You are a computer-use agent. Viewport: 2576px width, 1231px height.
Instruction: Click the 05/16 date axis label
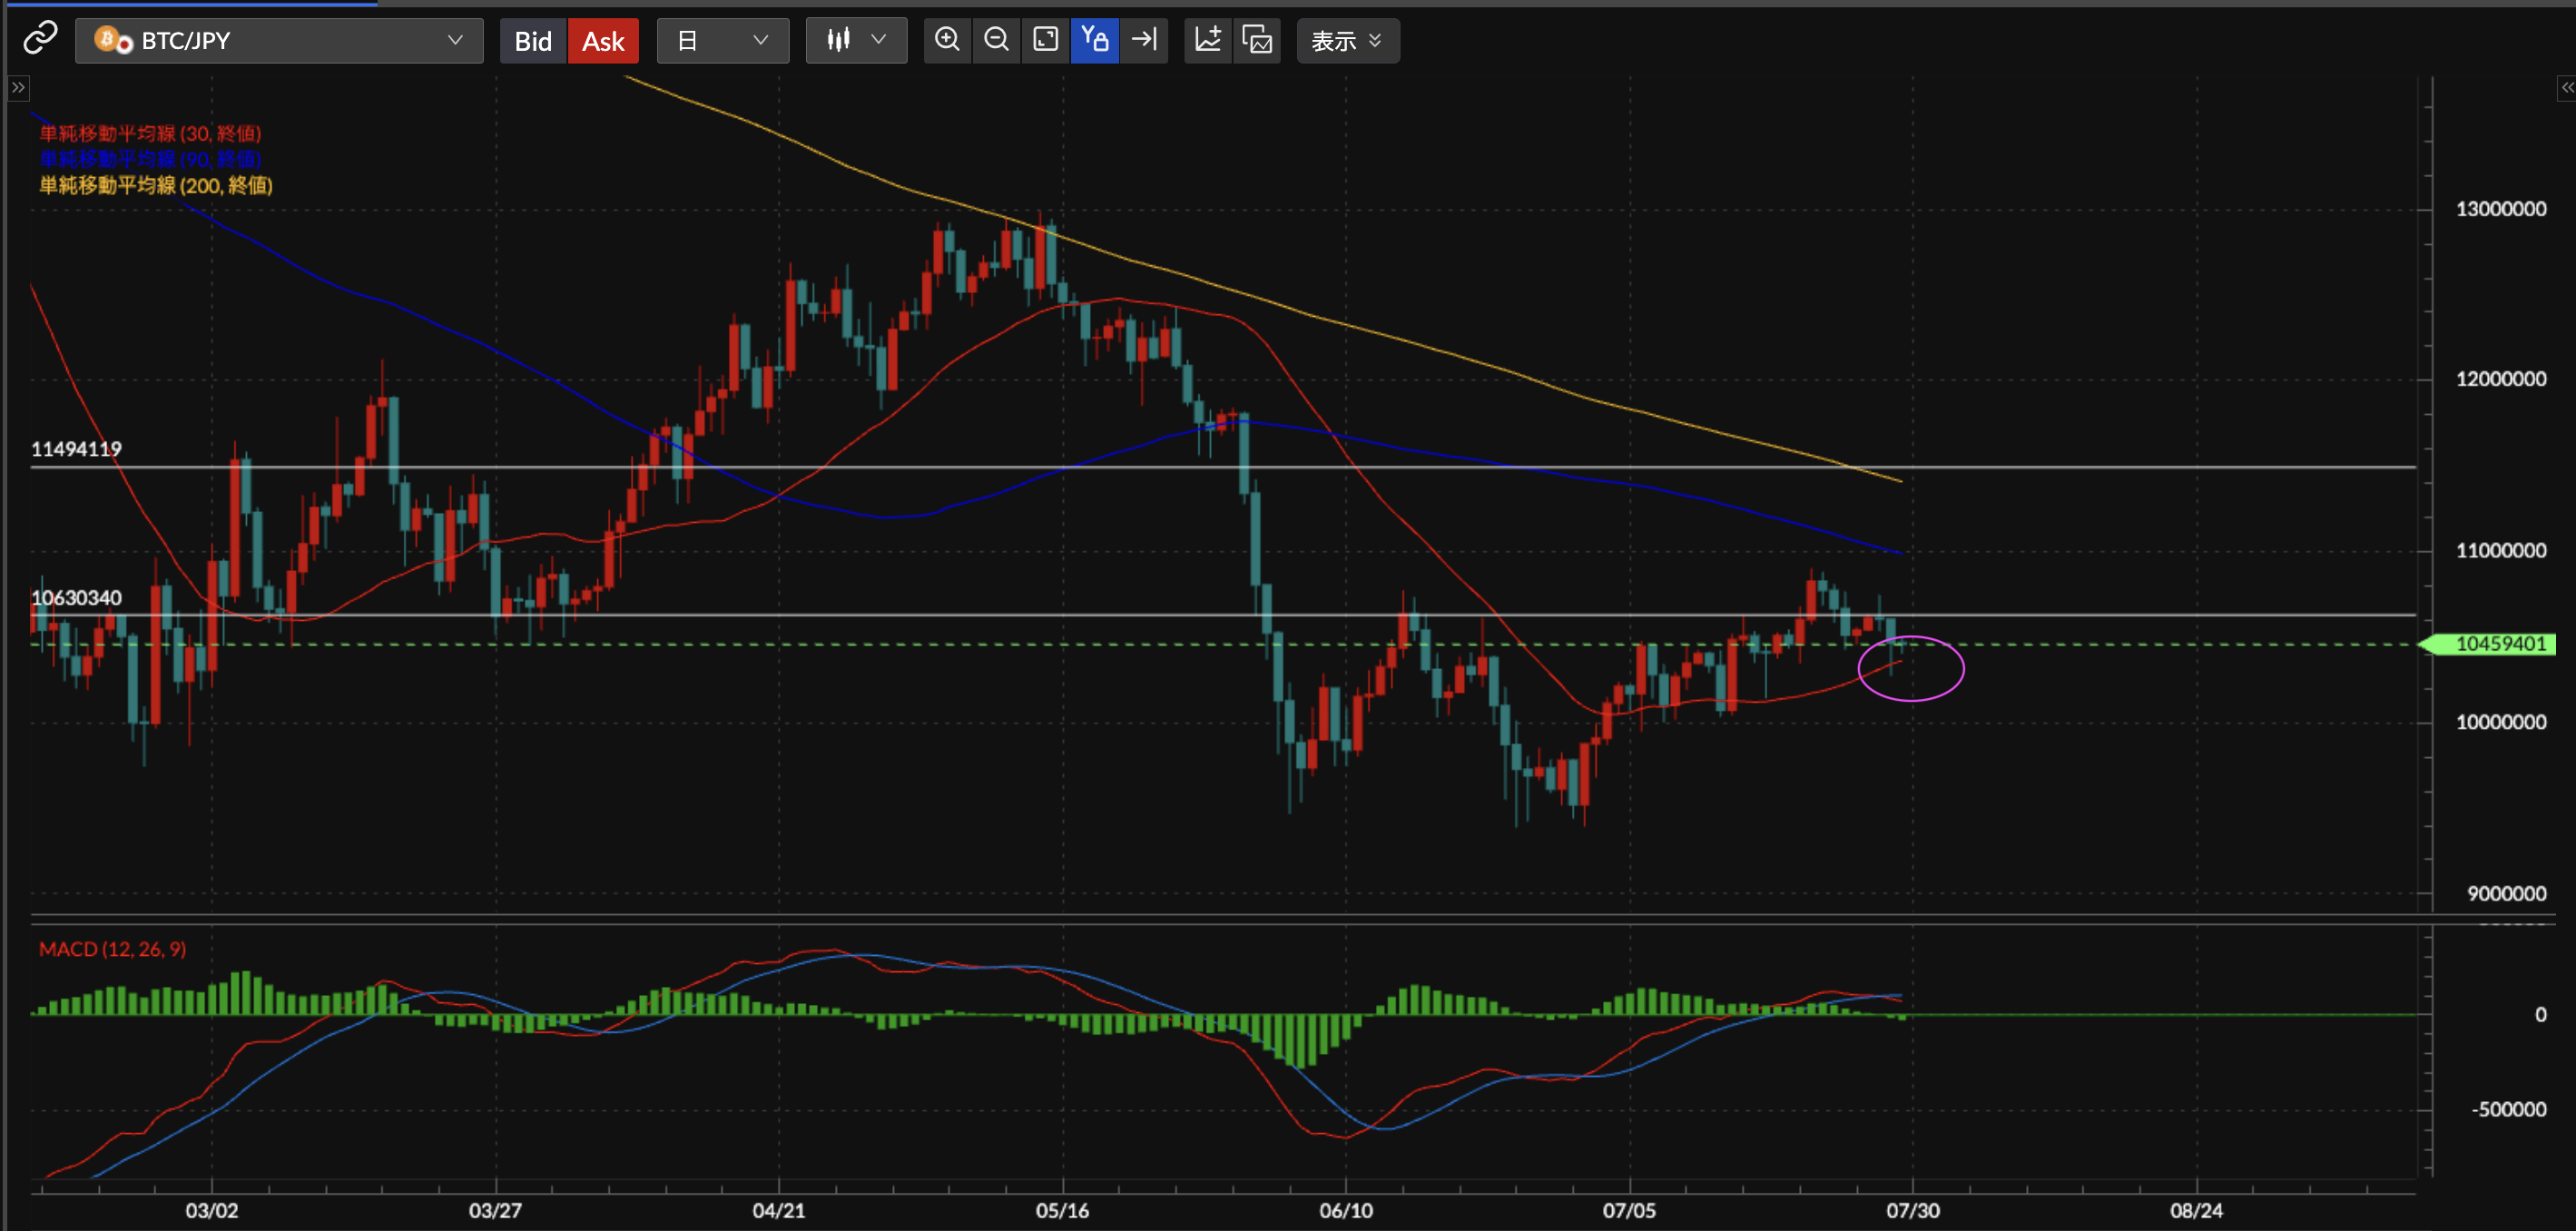click(x=1062, y=1210)
